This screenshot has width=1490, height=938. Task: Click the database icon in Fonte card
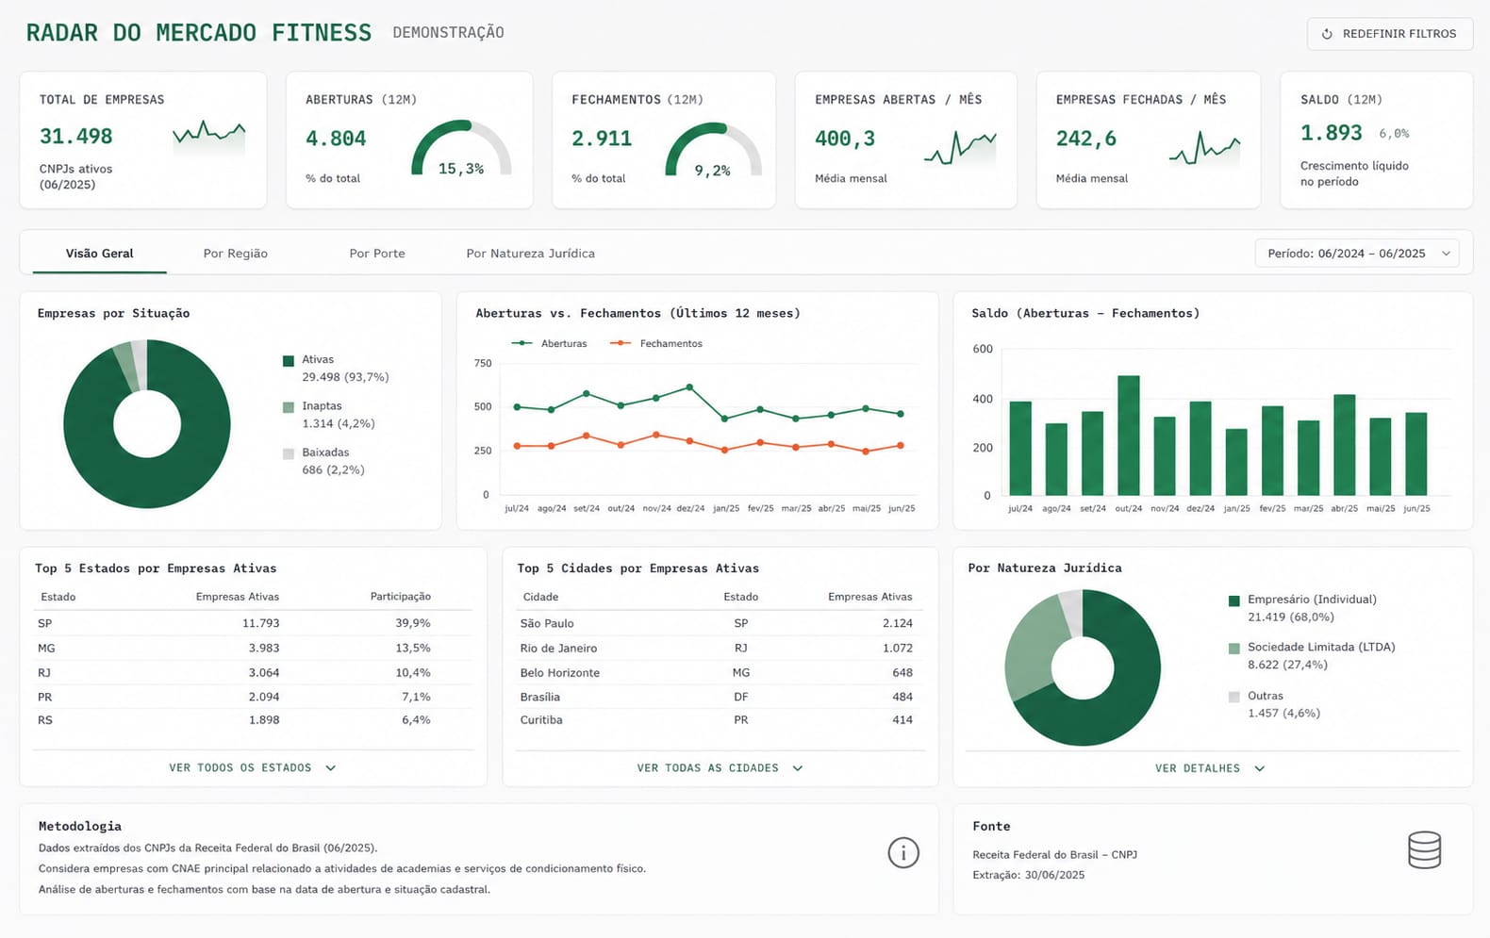[1424, 850]
